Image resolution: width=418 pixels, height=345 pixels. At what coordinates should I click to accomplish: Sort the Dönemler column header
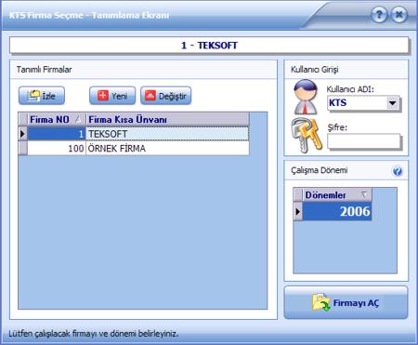[337, 195]
